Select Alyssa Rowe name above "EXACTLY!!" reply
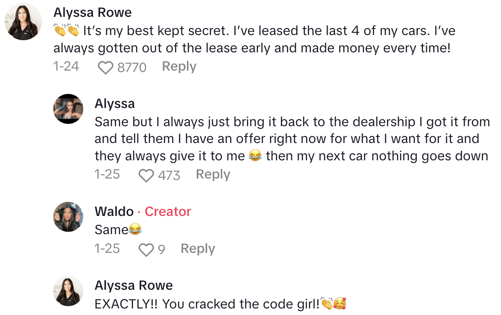 [x=134, y=286]
